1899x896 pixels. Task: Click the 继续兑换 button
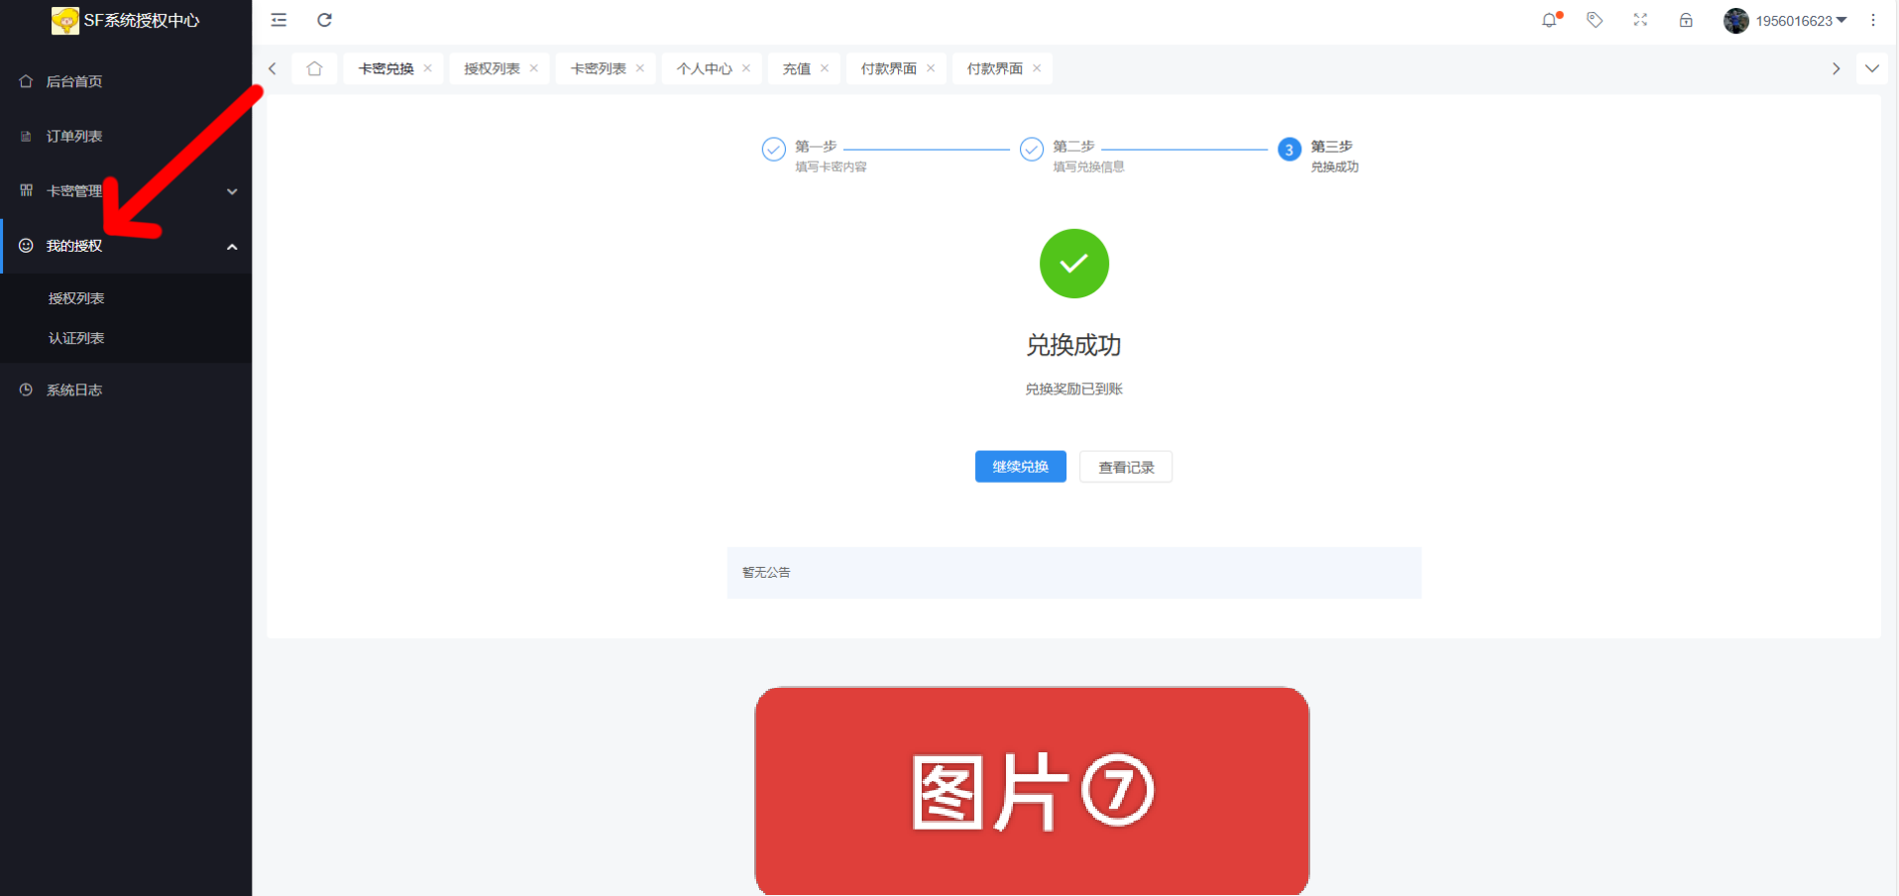[1020, 467]
